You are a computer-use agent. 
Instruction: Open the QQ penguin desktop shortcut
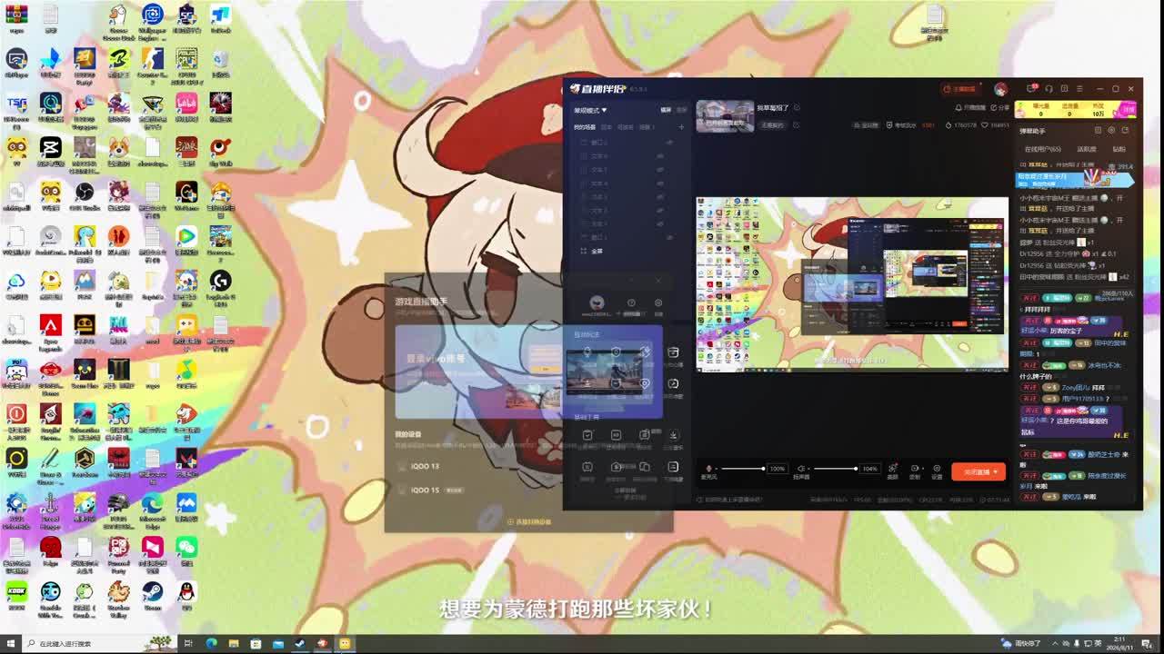[x=186, y=596]
